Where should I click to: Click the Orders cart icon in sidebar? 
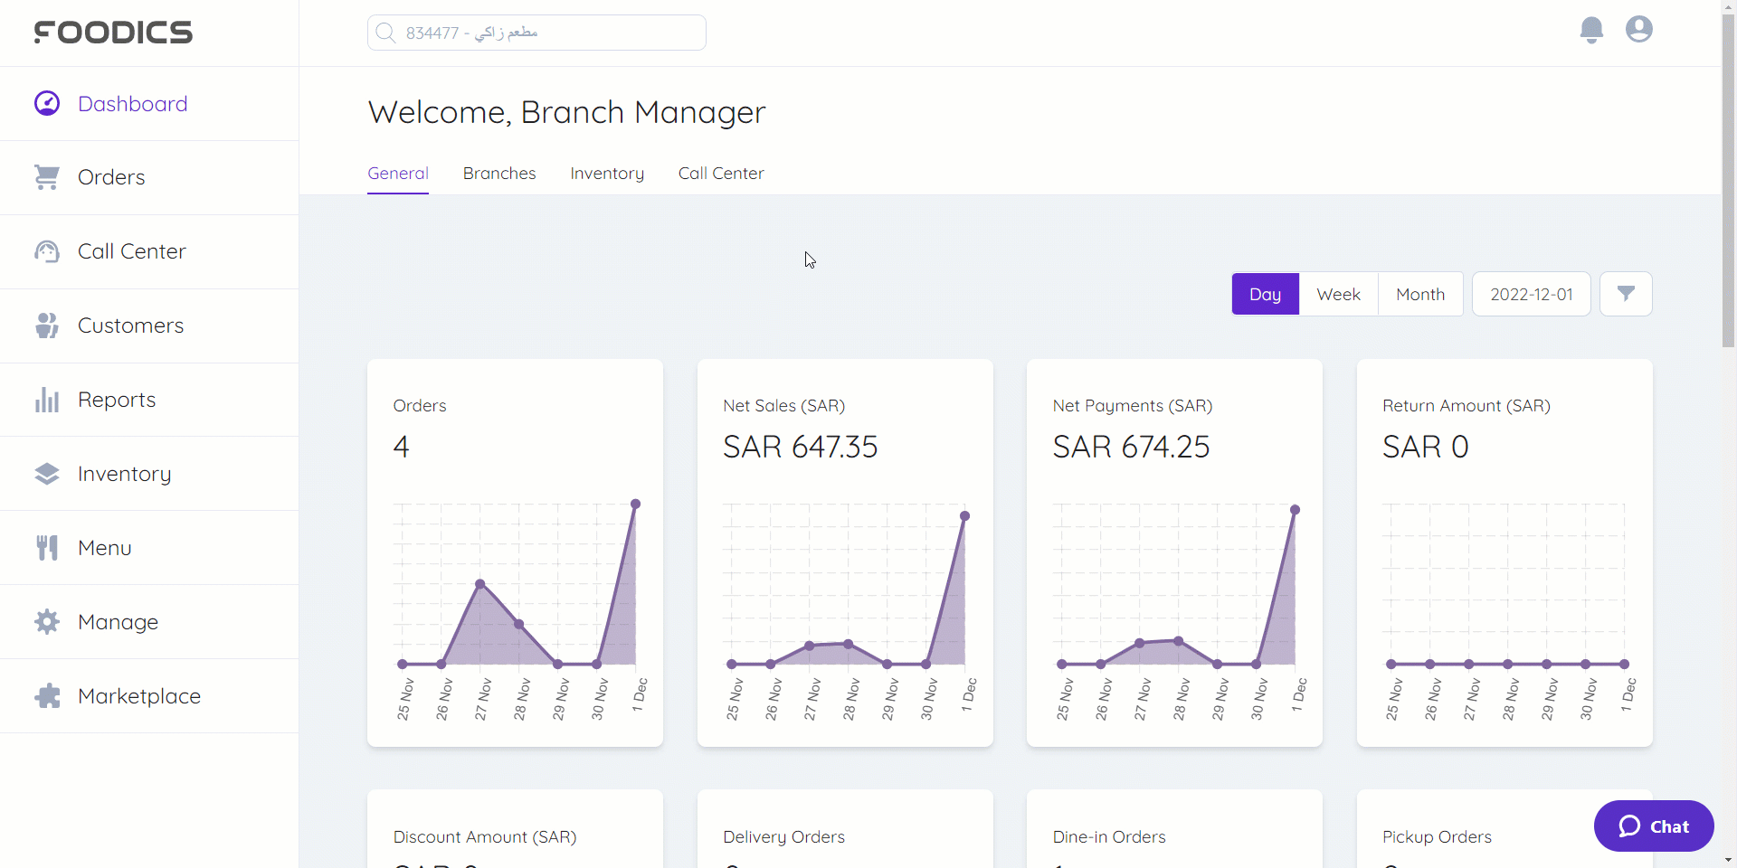click(x=47, y=177)
